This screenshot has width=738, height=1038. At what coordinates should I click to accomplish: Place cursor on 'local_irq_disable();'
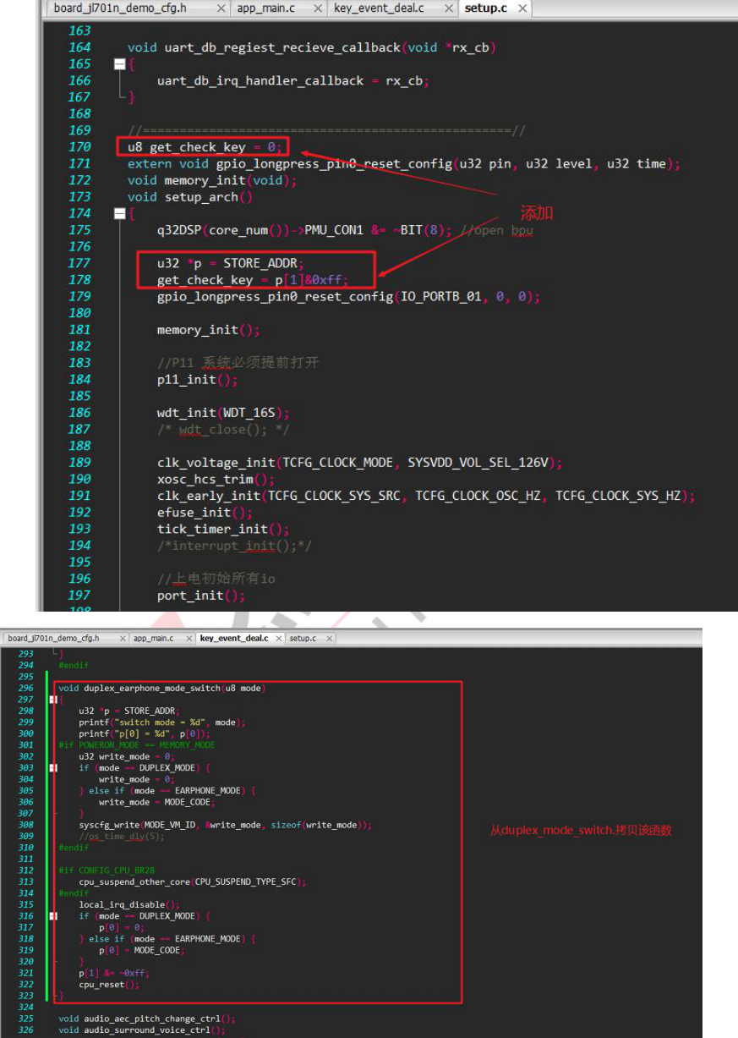pyautogui.click(x=129, y=904)
